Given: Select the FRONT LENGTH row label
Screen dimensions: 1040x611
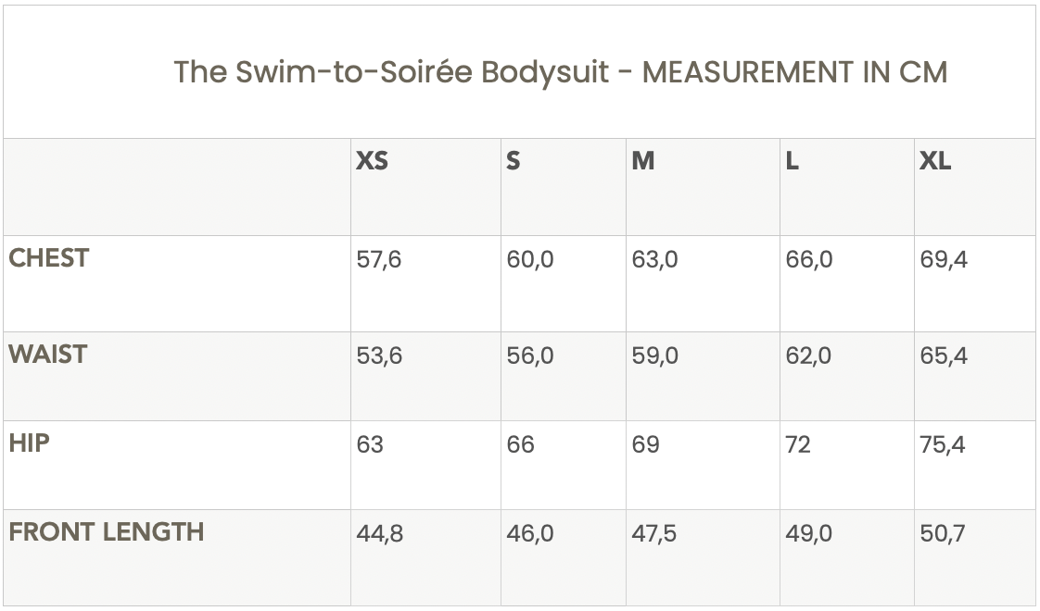Looking at the screenshot, I should click(x=107, y=532).
